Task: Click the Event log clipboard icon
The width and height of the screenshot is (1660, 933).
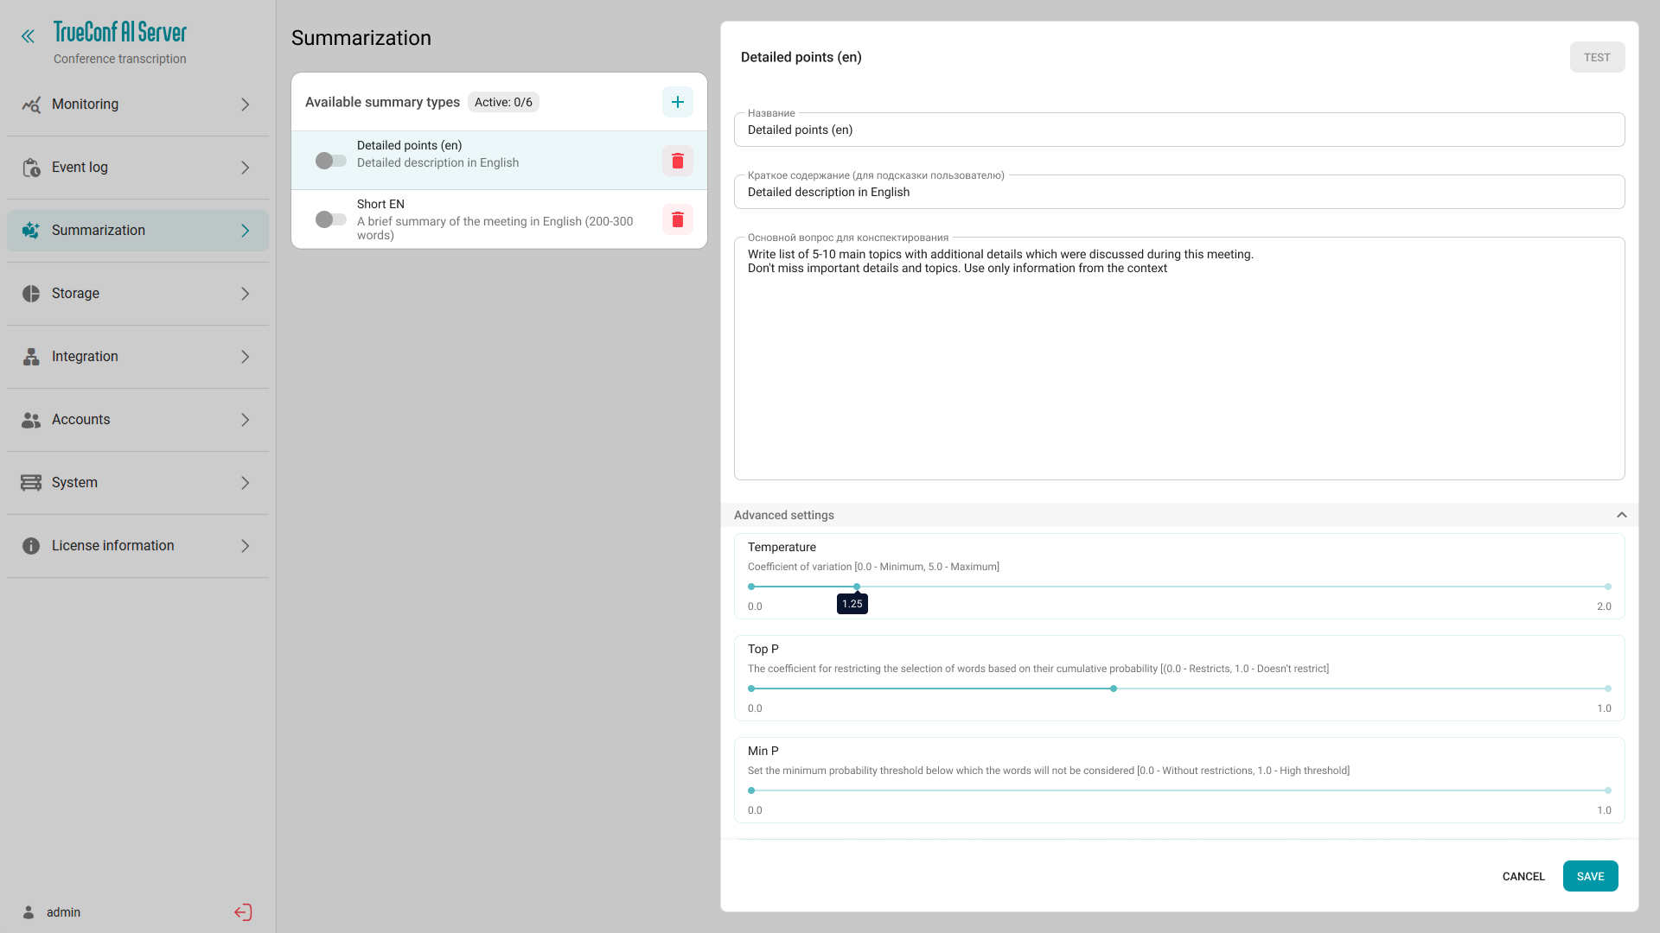Action: point(31,168)
